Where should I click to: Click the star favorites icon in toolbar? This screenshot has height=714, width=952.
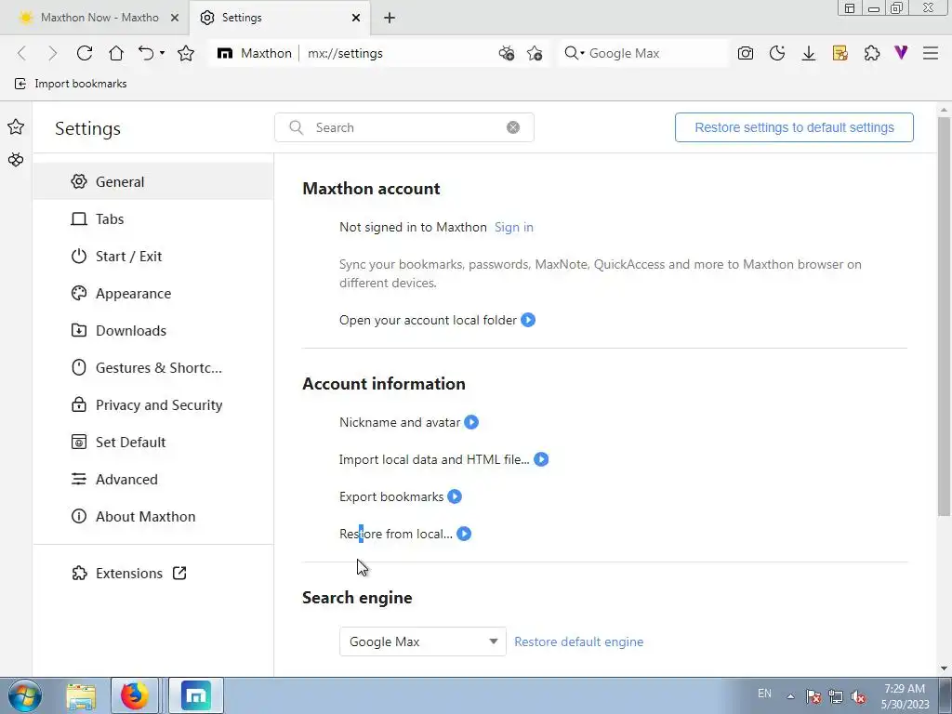[x=186, y=53]
